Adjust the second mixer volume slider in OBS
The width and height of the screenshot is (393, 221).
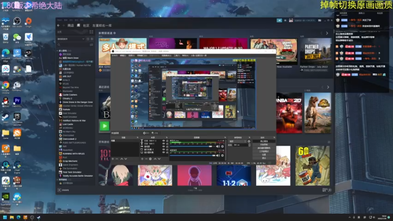point(193,156)
